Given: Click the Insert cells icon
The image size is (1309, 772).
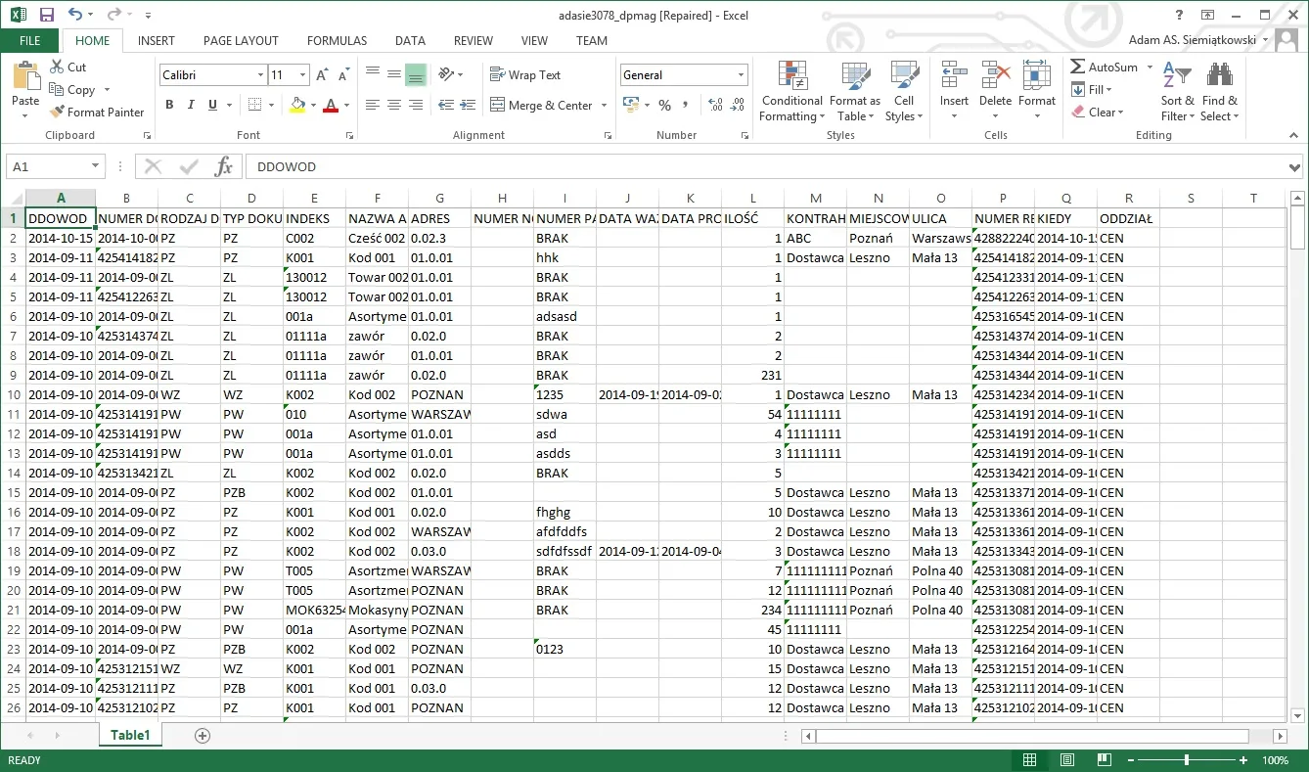Looking at the screenshot, I should [954, 76].
